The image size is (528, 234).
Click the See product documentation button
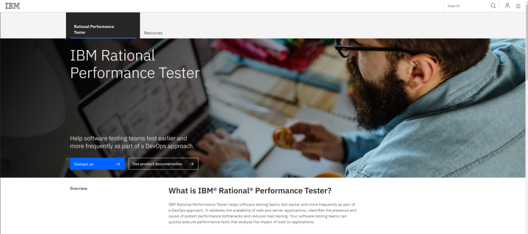pyautogui.click(x=163, y=163)
